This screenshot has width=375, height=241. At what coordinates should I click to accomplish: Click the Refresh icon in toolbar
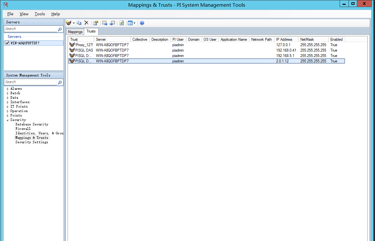[x=122, y=23]
